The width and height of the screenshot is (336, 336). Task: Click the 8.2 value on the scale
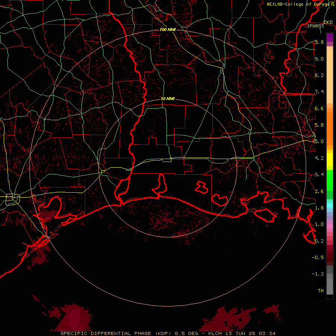click(x=319, y=75)
